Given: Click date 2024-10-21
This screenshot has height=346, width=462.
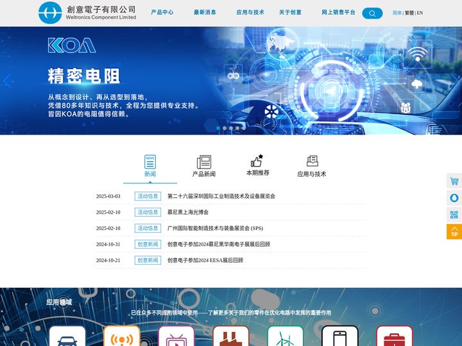Looking at the screenshot, I should coord(108,260).
